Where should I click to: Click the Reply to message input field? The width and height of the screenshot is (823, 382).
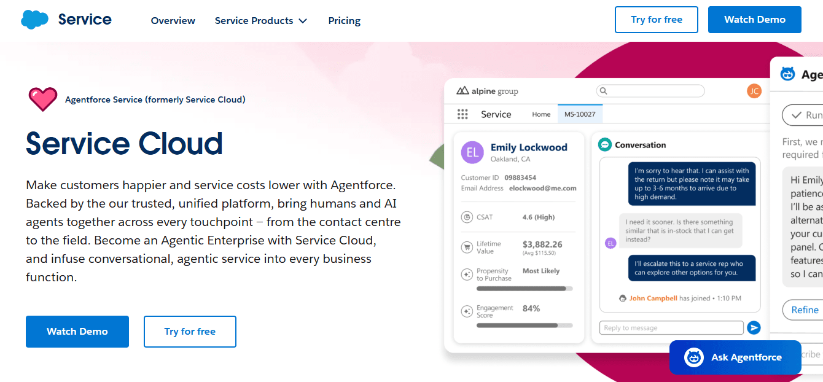[671, 327]
